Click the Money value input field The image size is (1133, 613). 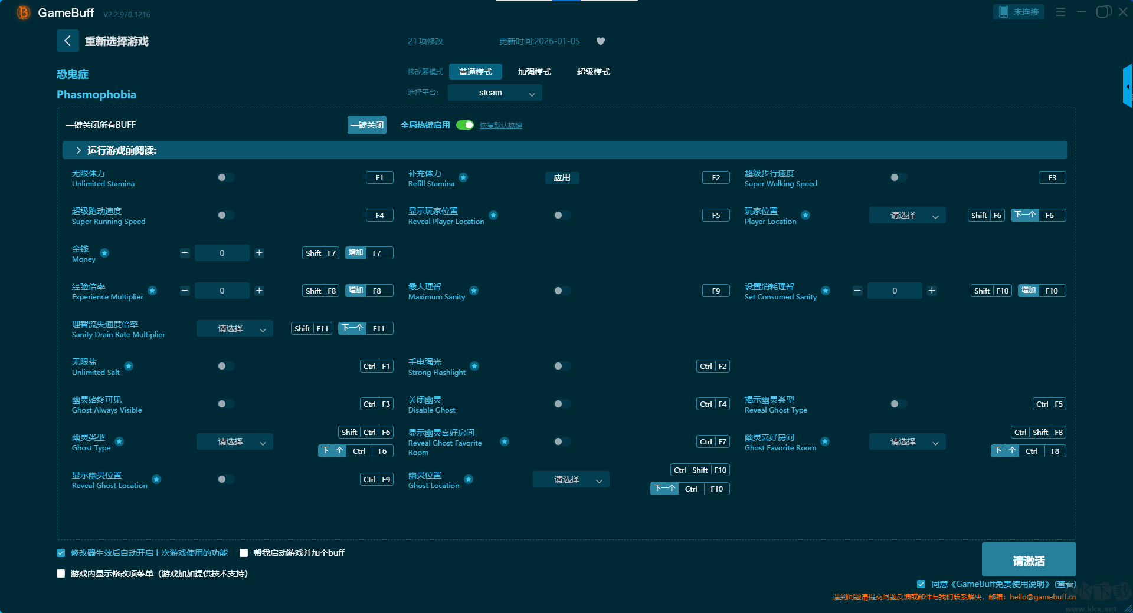click(222, 253)
